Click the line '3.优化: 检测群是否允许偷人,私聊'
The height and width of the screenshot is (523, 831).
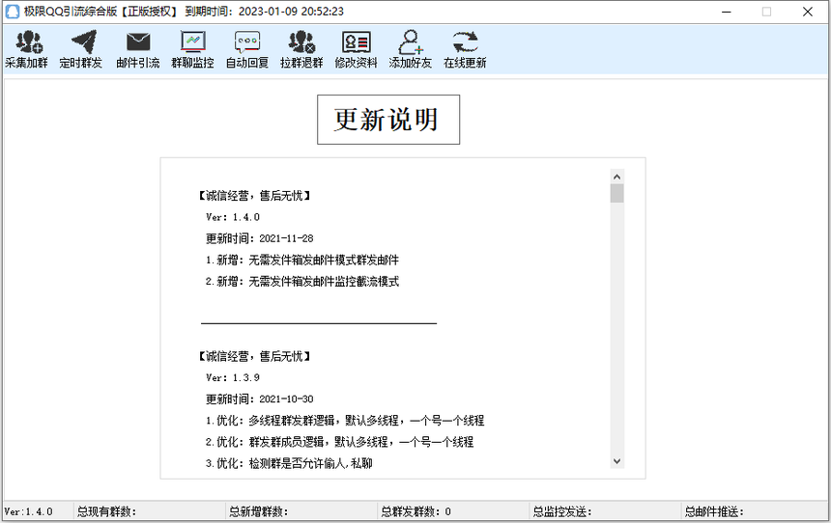tap(289, 464)
